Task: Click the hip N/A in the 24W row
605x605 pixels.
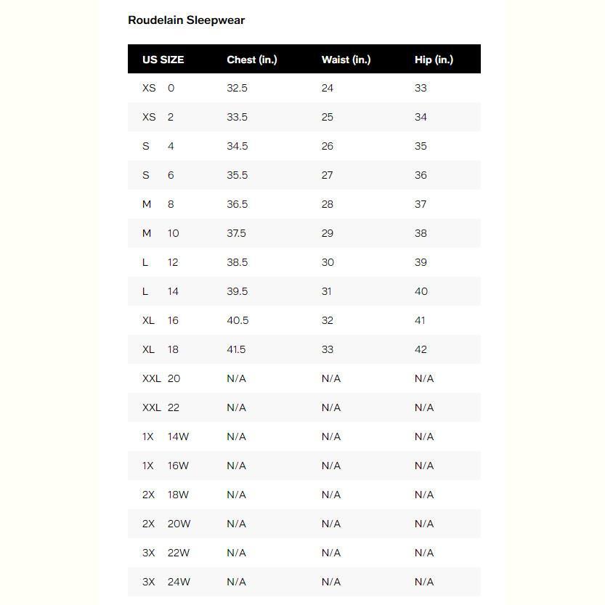Action: (x=423, y=582)
